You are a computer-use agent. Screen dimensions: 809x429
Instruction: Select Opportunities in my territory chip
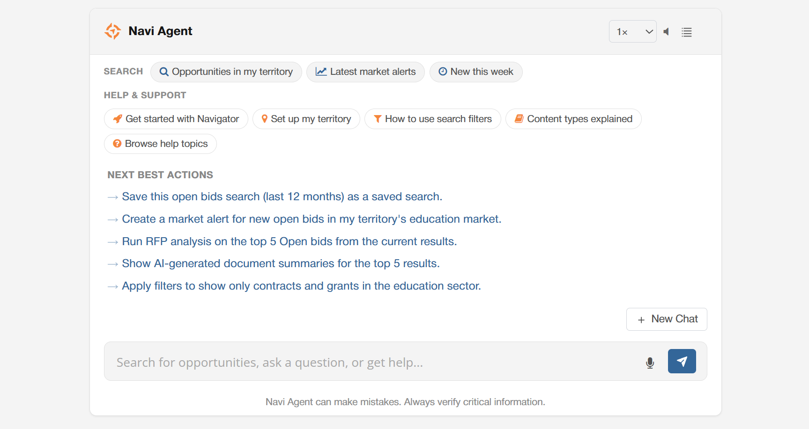pos(226,72)
